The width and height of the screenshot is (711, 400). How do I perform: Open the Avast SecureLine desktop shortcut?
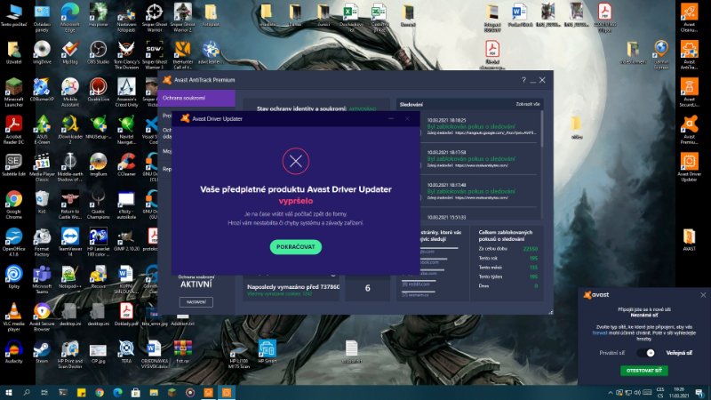point(690,92)
